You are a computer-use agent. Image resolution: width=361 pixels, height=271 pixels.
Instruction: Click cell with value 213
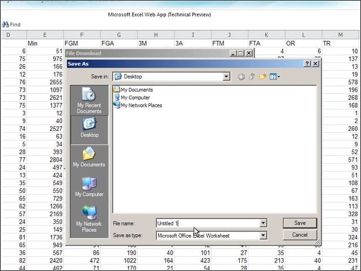267,260
